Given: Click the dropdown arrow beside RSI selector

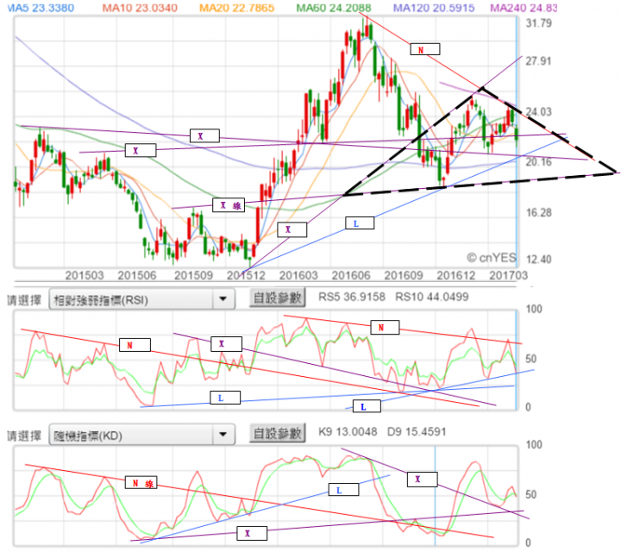Looking at the screenshot, I should point(223,299).
